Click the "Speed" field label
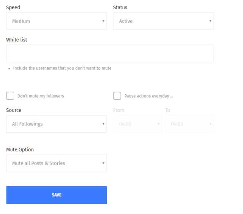The width and height of the screenshot is (243, 214). point(13,7)
